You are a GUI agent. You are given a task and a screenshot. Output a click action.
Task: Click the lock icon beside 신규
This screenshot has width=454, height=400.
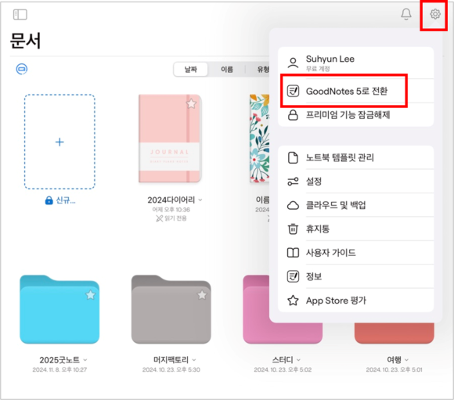pyautogui.click(x=49, y=200)
